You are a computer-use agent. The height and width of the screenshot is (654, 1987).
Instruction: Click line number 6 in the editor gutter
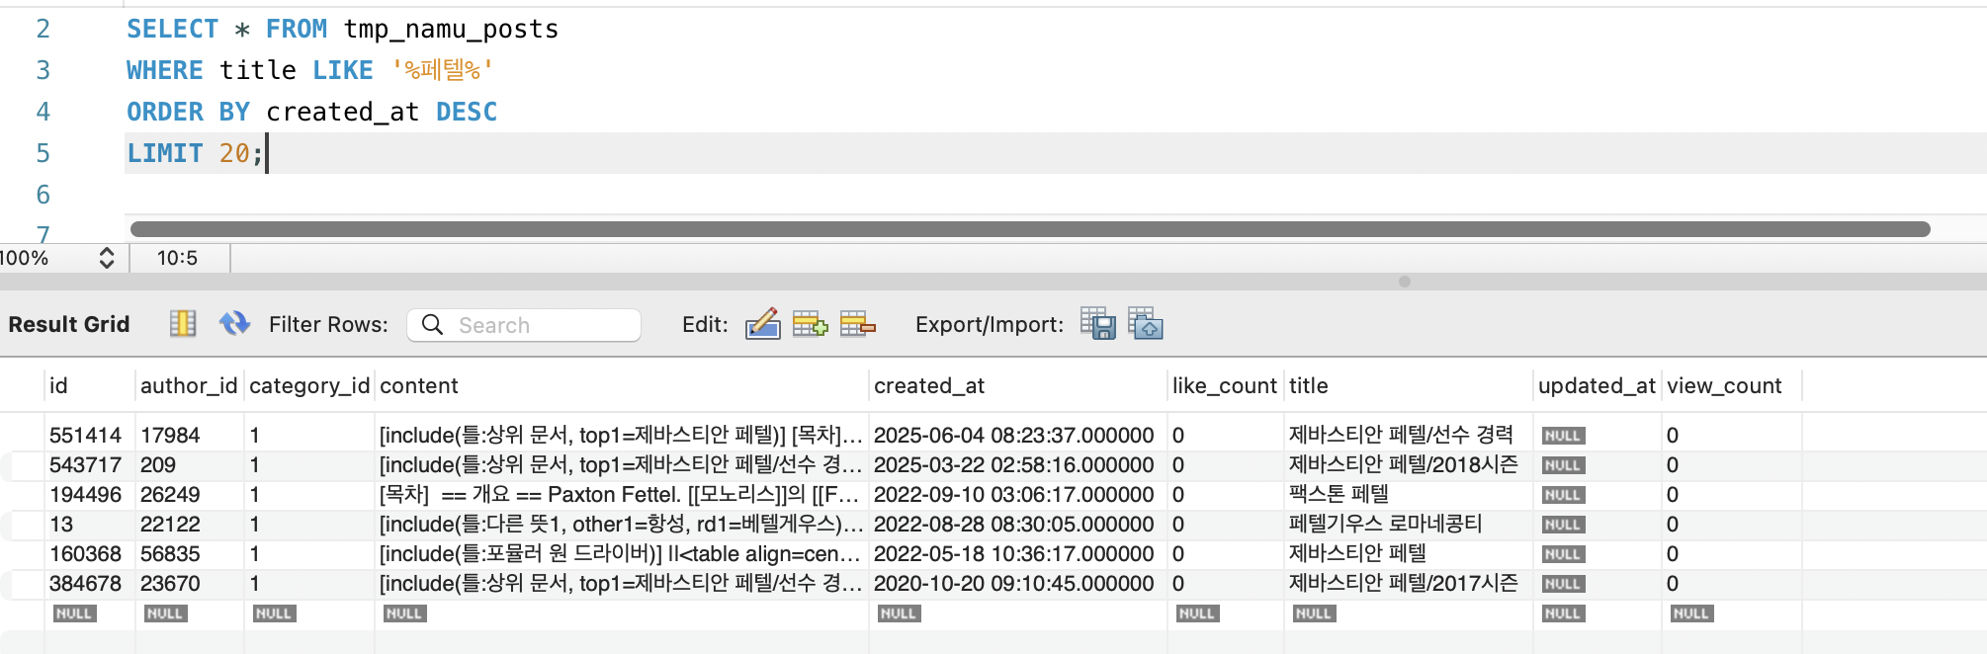click(x=43, y=195)
